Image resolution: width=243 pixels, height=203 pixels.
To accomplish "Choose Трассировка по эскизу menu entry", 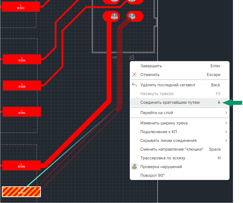I will click(x=163, y=158).
